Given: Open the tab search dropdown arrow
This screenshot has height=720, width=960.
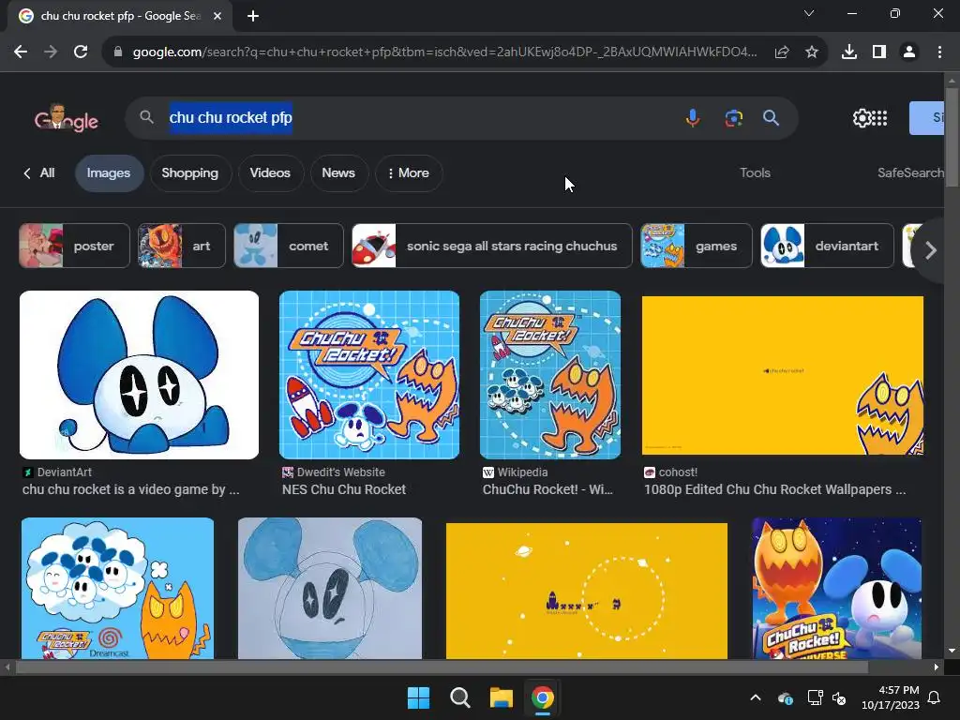Looking at the screenshot, I should pyautogui.click(x=808, y=13).
